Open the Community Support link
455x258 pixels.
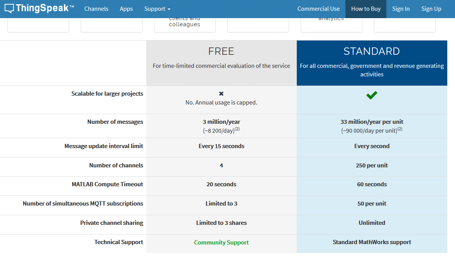coord(222,242)
